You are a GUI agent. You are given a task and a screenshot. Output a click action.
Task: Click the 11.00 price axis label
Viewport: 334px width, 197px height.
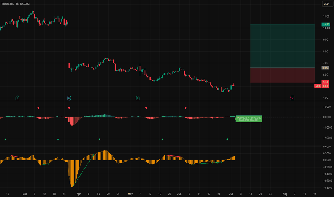click(x=326, y=16)
